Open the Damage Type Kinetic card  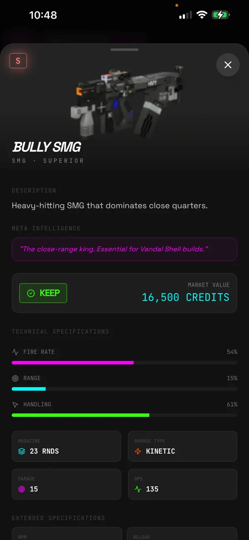click(183, 446)
